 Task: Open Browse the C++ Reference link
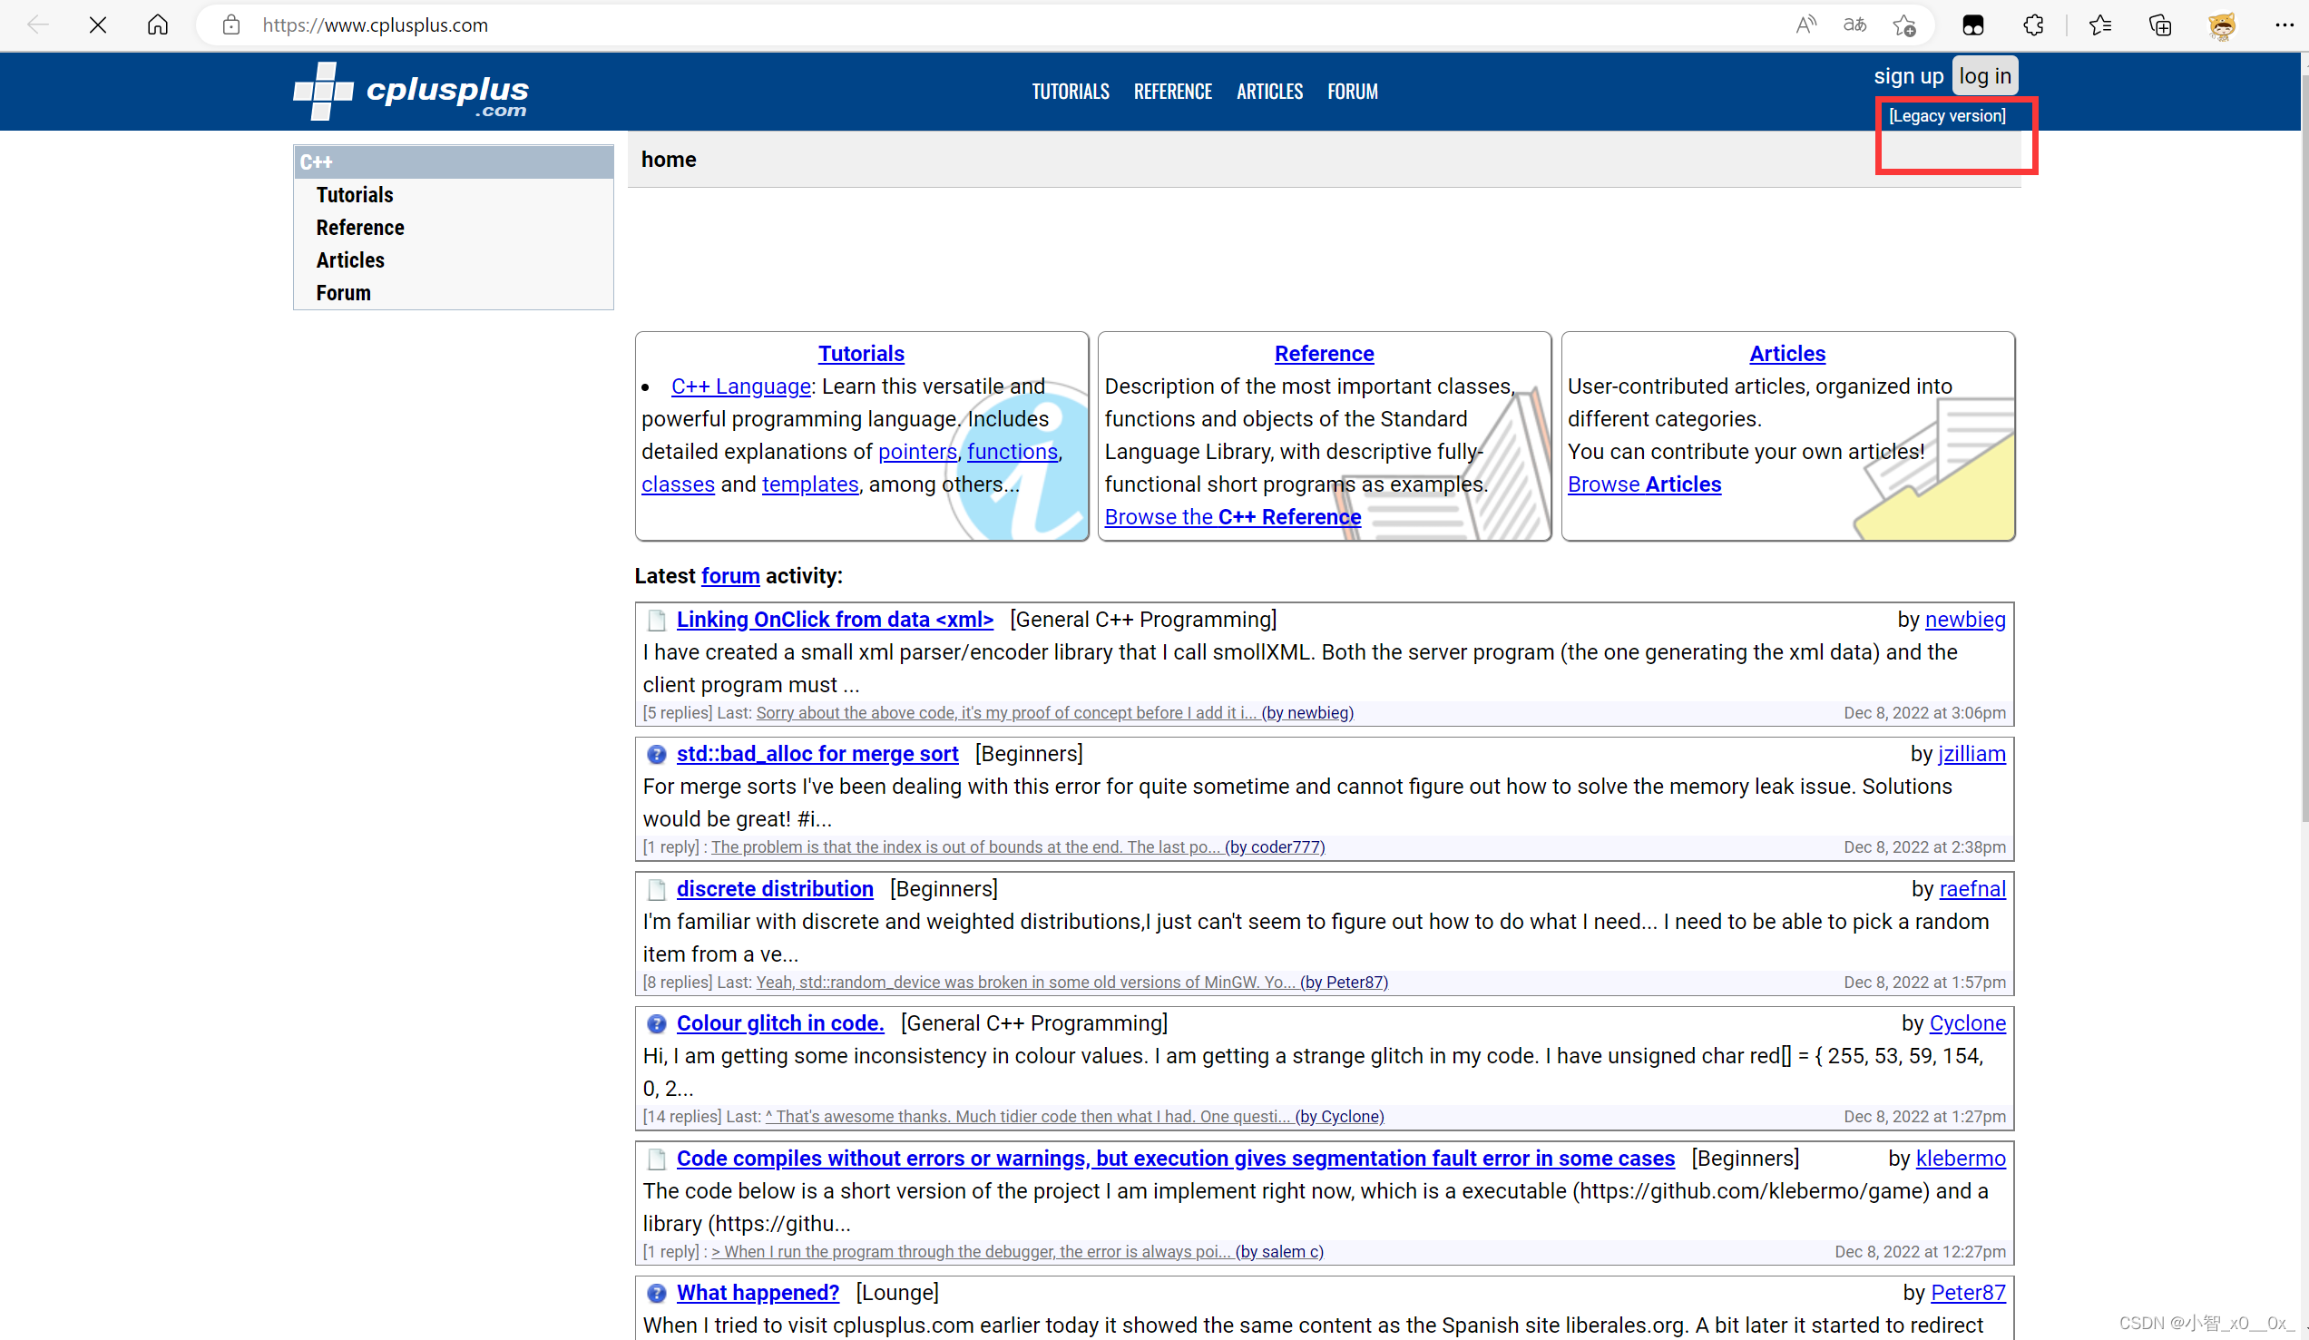pyautogui.click(x=1232, y=517)
